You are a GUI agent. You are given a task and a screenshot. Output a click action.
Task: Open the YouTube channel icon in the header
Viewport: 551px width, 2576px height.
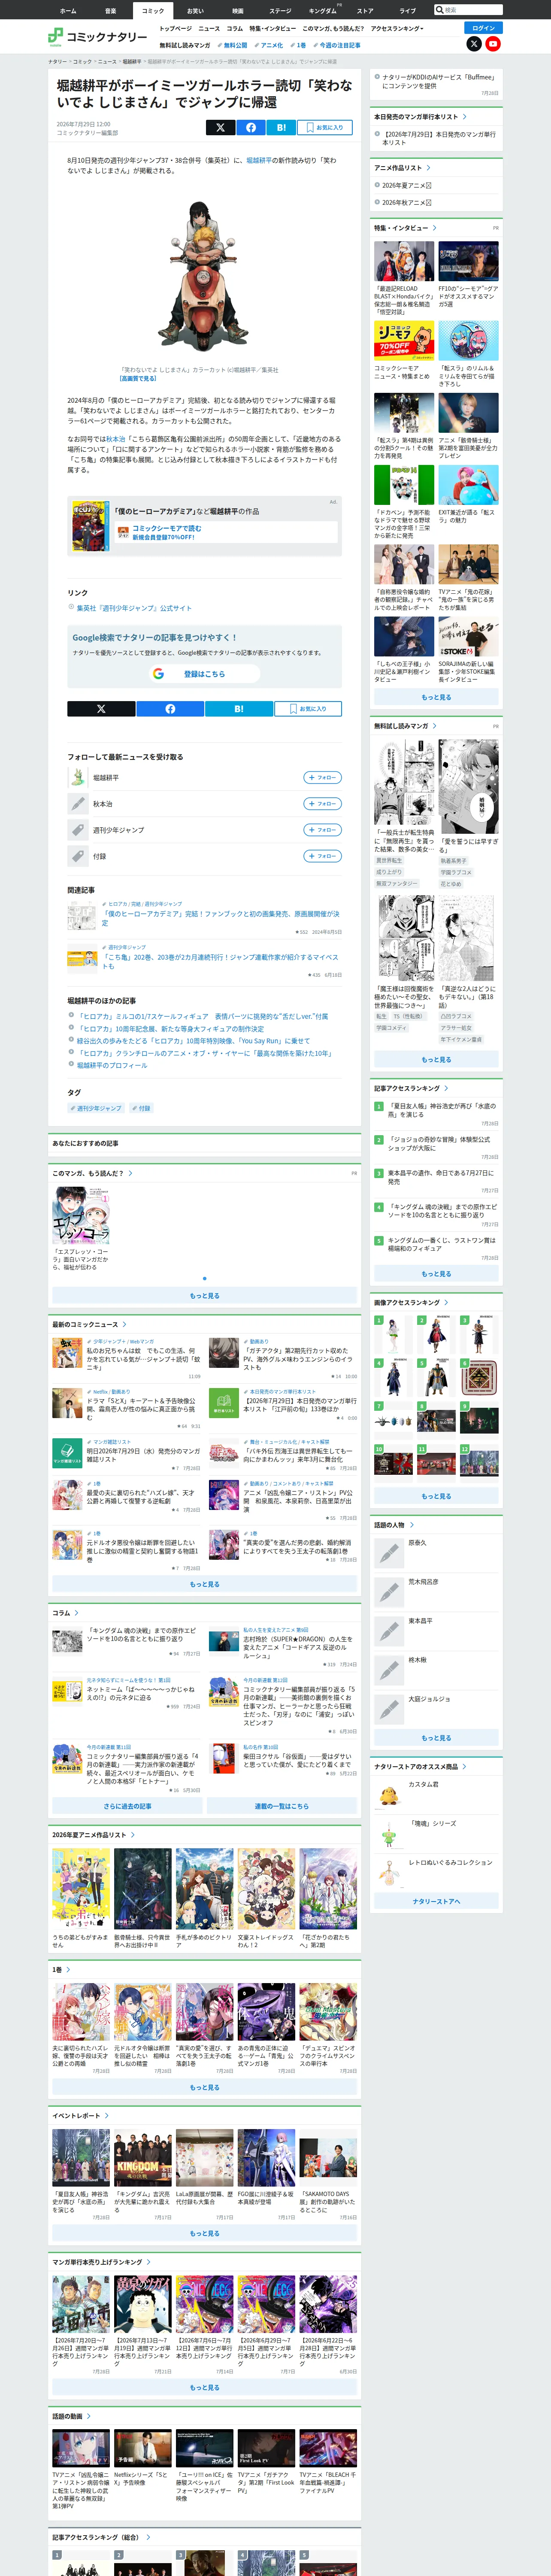tap(493, 44)
